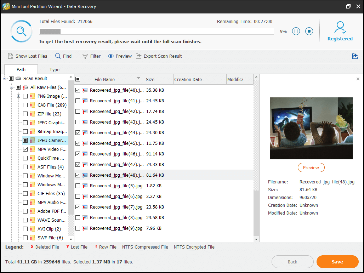364x273 pixels.
Task: Click the share icon at the toolbar's right end
Action: click(x=355, y=56)
